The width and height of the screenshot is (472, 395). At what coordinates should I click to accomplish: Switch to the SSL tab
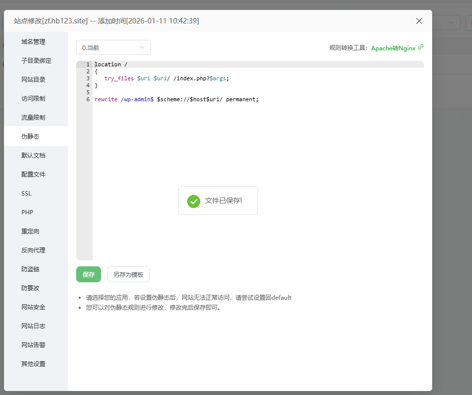click(26, 194)
